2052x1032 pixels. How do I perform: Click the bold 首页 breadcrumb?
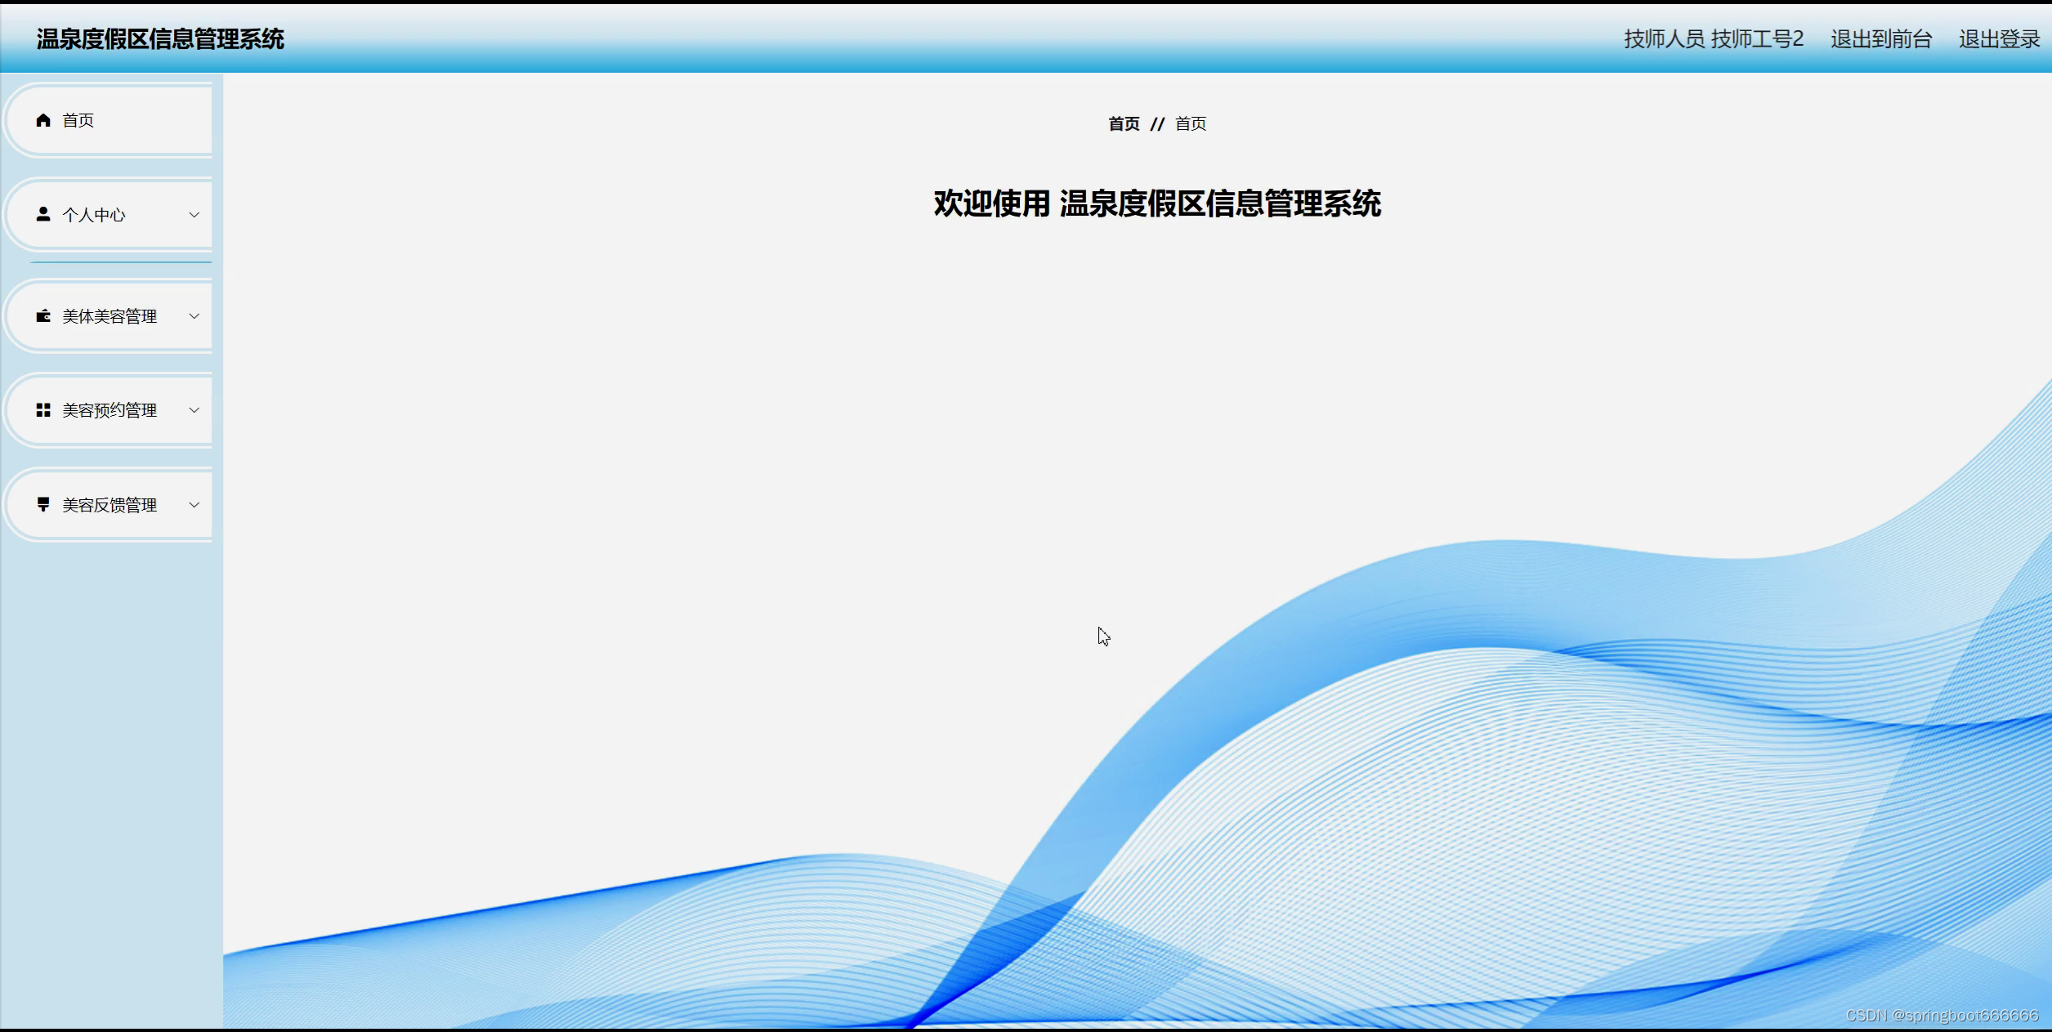[x=1124, y=124]
